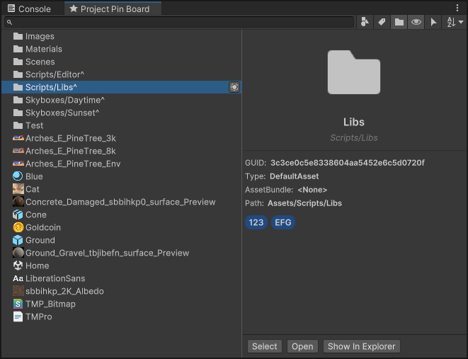Open the A-Z sorting dropdown

pos(455,22)
